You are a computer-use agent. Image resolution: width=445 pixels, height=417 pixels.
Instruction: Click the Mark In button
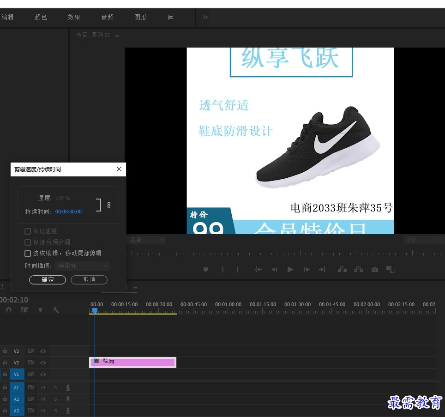[223, 269]
